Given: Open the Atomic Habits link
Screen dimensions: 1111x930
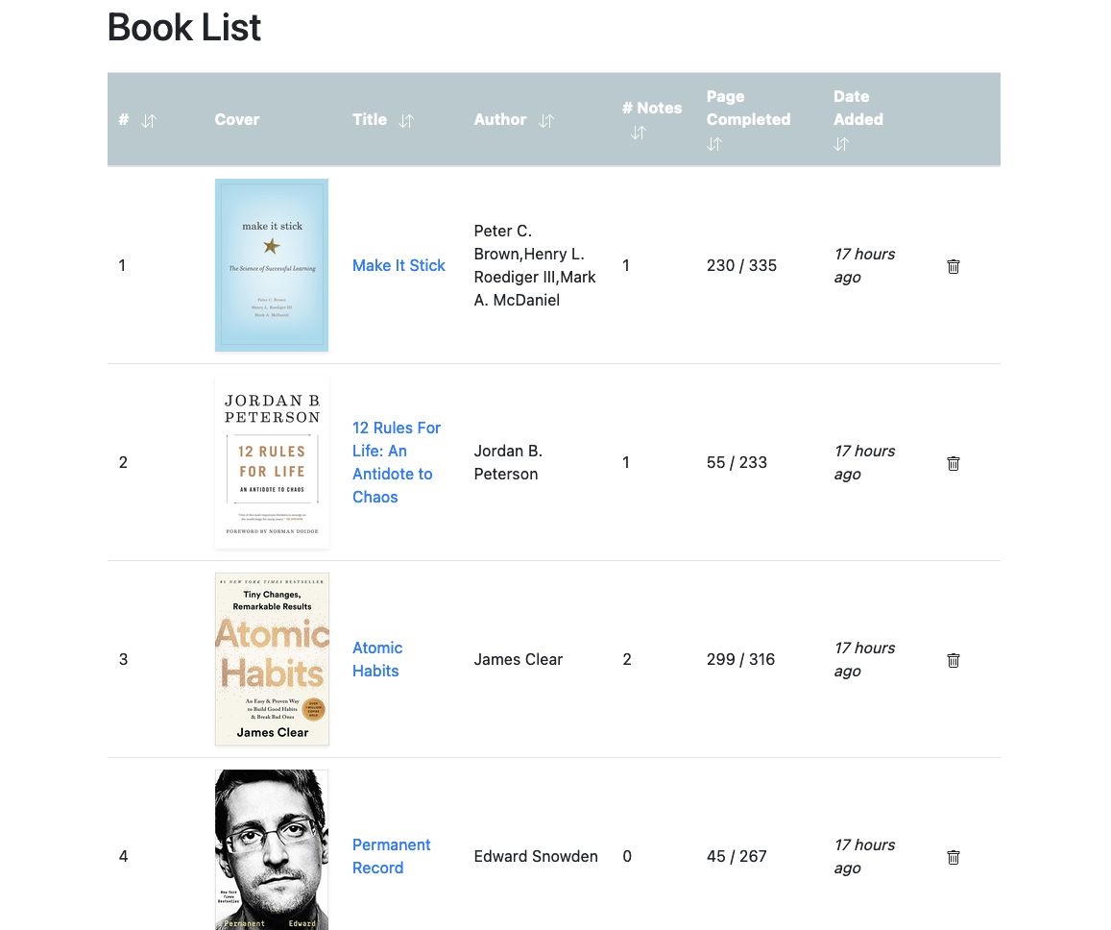Looking at the screenshot, I should coord(377,659).
